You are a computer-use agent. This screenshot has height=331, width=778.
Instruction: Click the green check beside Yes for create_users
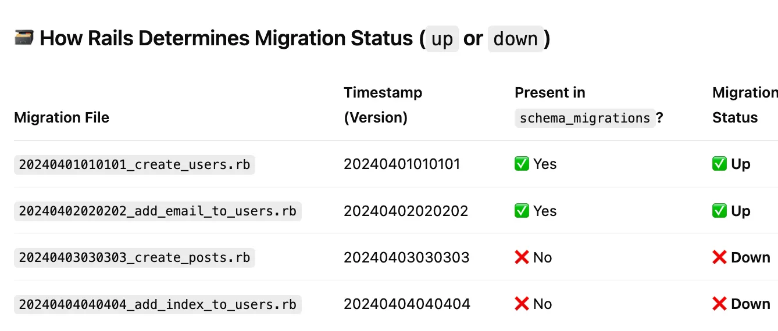point(522,164)
